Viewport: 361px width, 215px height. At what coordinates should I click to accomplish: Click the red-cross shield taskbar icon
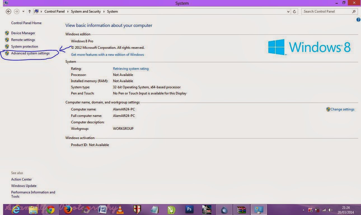tap(137, 210)
